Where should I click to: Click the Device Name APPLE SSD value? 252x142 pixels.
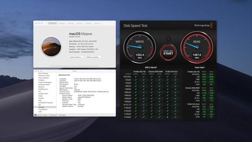(x=86, y=95)
